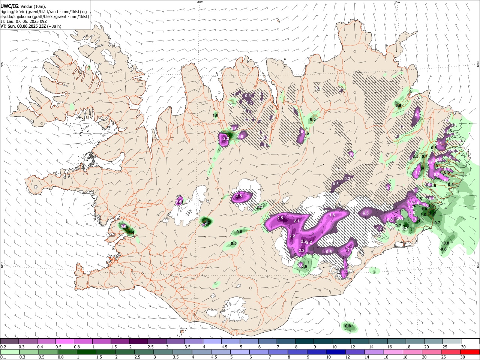Click the '15W' longitude label
The height and width of the screenshot is (360, 480).
click(x=397, y=2)
